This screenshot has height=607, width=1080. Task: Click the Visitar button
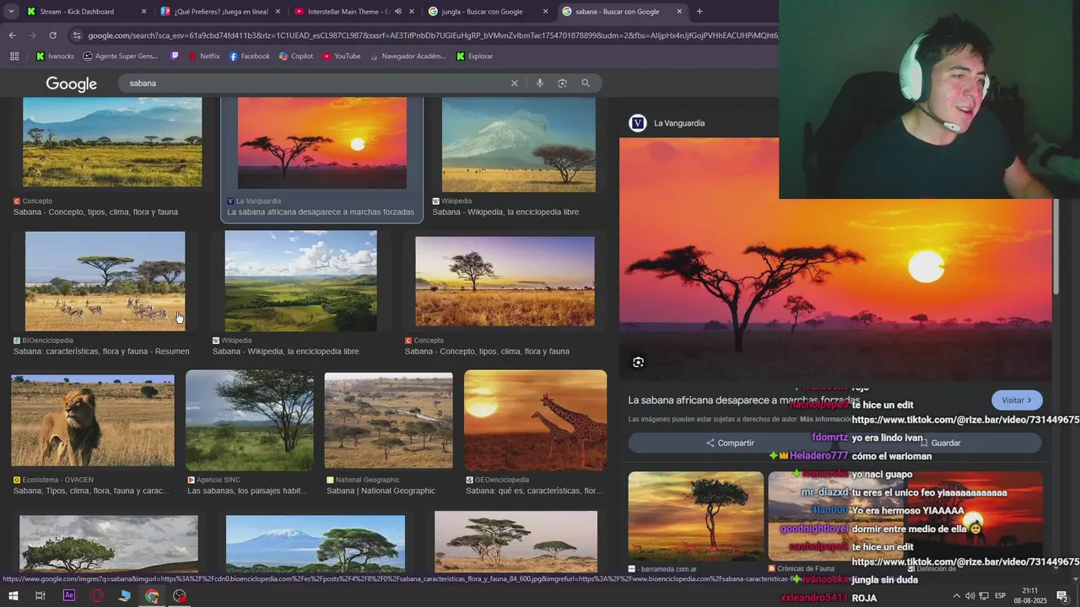(1017, 400)
